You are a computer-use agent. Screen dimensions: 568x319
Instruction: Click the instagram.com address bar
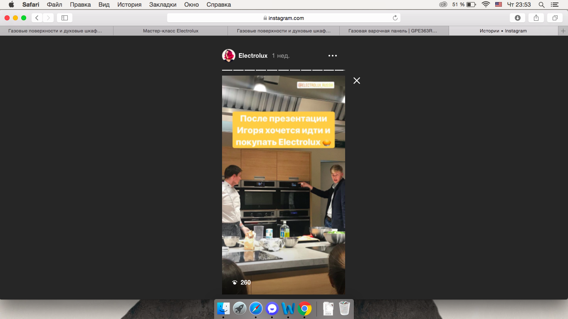[x=284, y=18]
